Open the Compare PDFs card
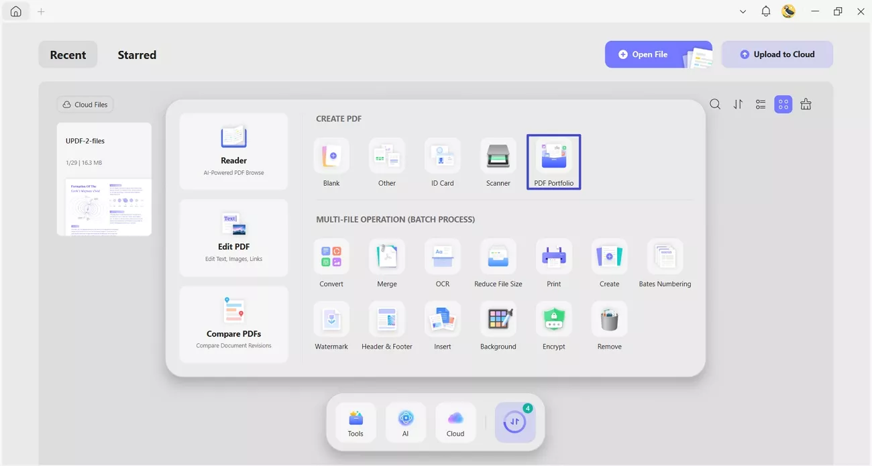 pyautogui.click(x=234, y=325)
